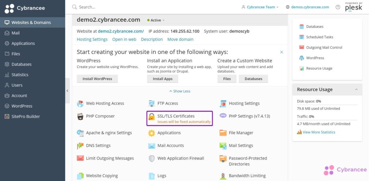Image resolution: width=369 pixels, height=181 pixels.
Task: Click the Bandwidth Limiting icon
Action: 223,176
